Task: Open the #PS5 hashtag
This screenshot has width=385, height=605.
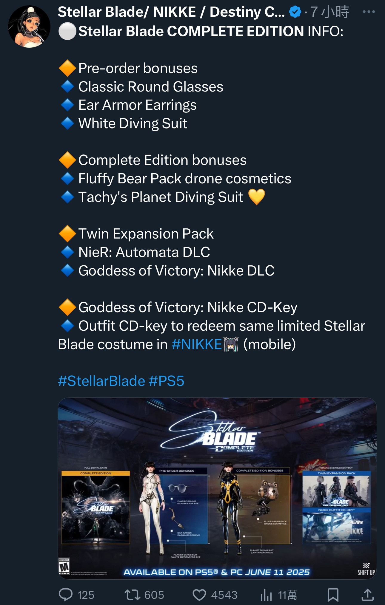Action: 167,381
